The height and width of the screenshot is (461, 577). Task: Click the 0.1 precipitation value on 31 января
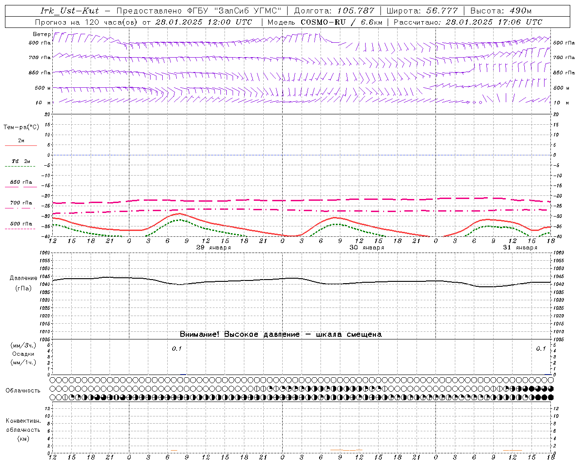[541, 348]
